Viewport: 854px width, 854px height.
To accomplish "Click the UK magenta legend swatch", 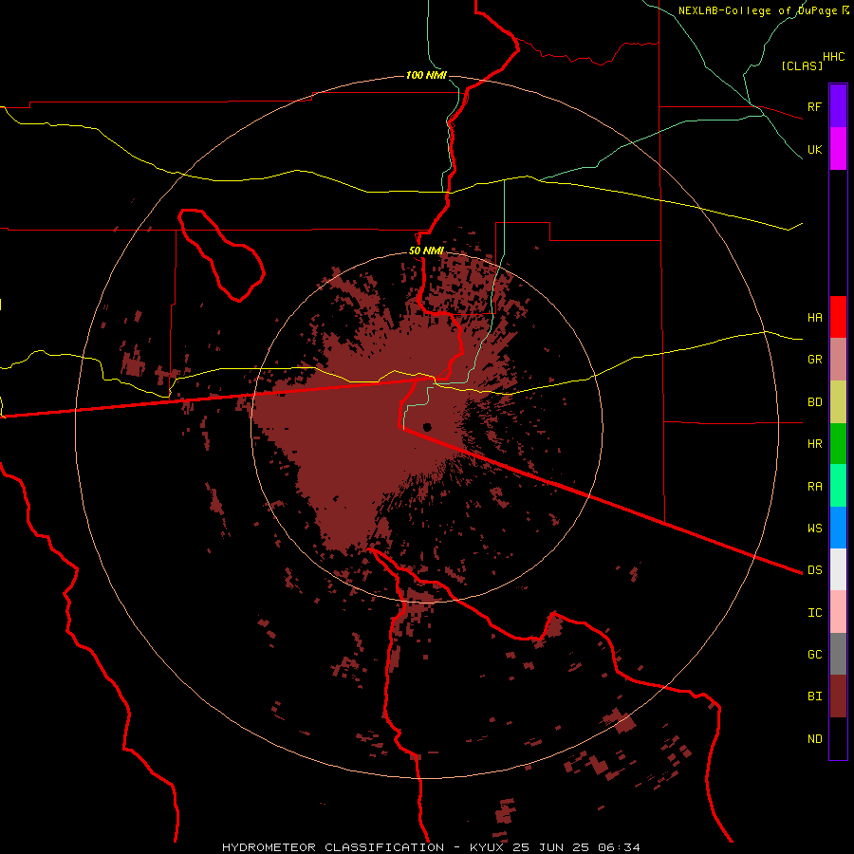I will [838, 149].
